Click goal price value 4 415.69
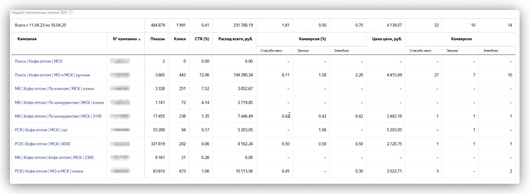Image resolution: width=530 pixels, height=194 pixels. [x=394, y=75]
